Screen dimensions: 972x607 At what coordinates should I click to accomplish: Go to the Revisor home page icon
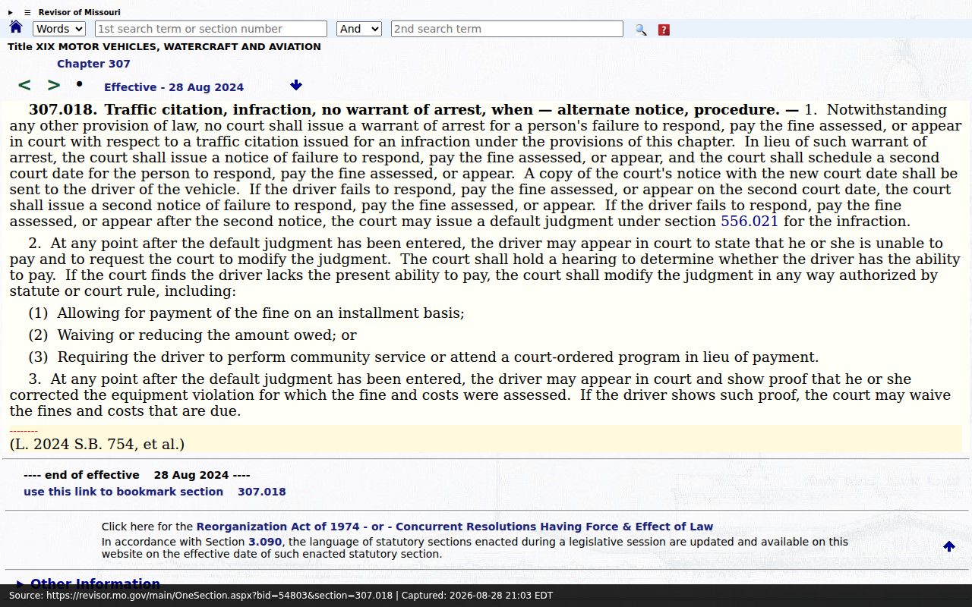click(x=16, y=27)
